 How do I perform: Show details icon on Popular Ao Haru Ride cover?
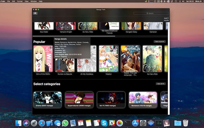160,47
